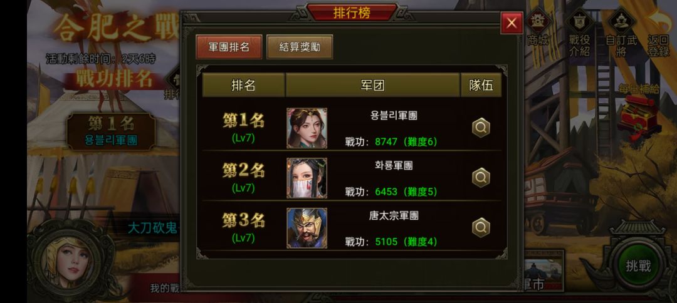Inspect the 화룡軍團 team with the magnifier
Image resolution: width=677 pixels, height=303 pixels.
pyautogui.click(x=481, y=178)
